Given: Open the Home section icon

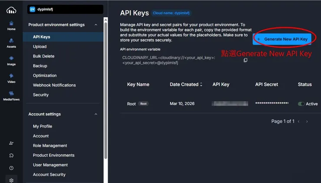Looking at the screenshot, I should click(x=11, y=23).
